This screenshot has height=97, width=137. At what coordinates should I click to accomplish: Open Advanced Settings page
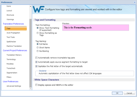pyautogui.click(x=14, y=86)
